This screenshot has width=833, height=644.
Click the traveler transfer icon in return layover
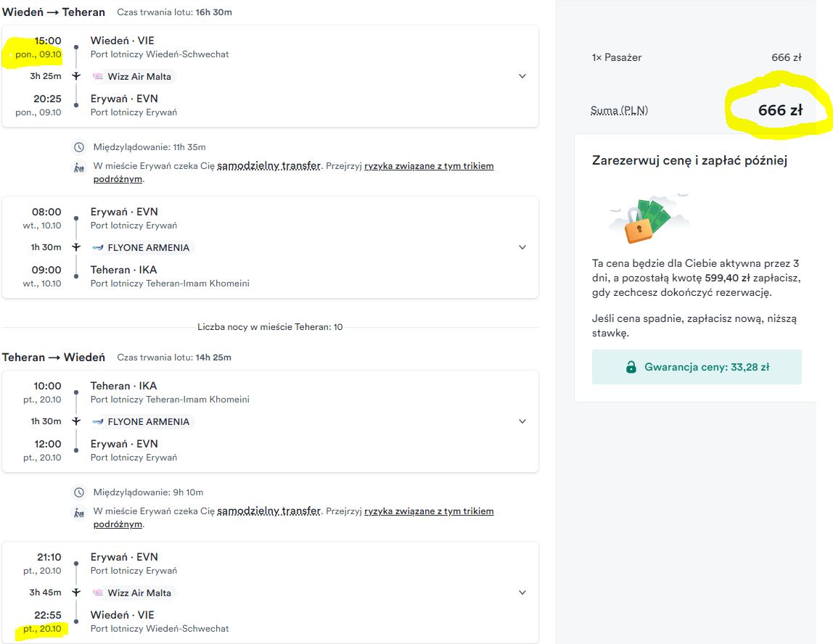click(79, 513)
